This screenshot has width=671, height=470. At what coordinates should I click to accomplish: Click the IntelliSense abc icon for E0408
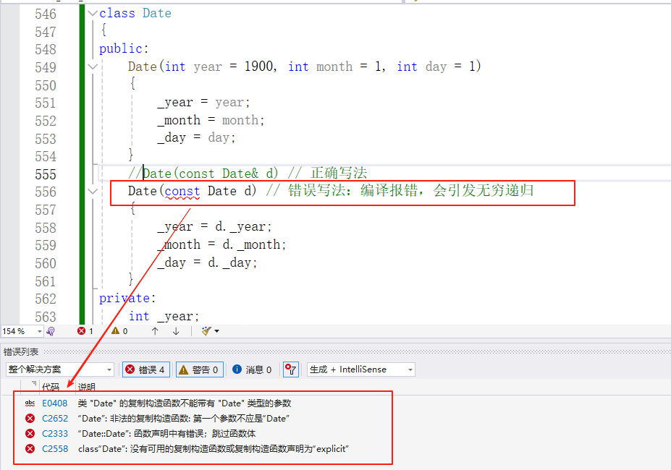pyautogui.click(x=30, y=403)
